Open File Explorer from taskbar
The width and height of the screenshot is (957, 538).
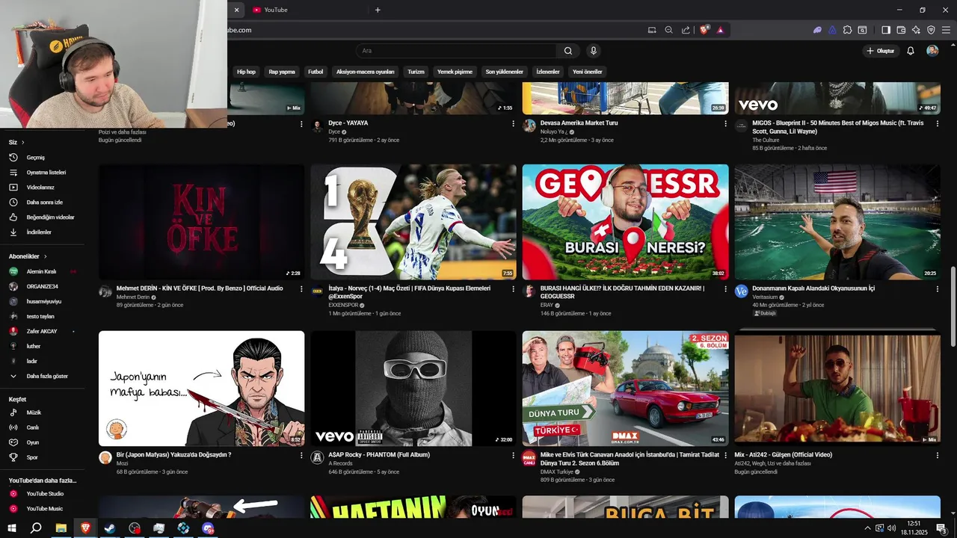tap(61, 528)
